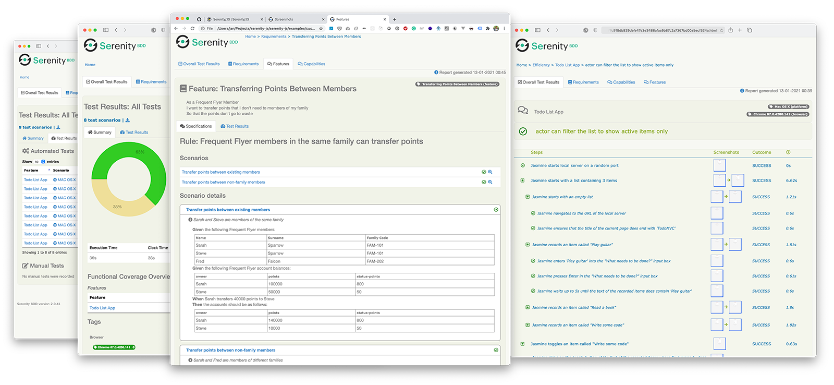Viewport: 834px width, 385px height.
Task: Click the GitHub pinned tab icon
Action: (199, 19)
